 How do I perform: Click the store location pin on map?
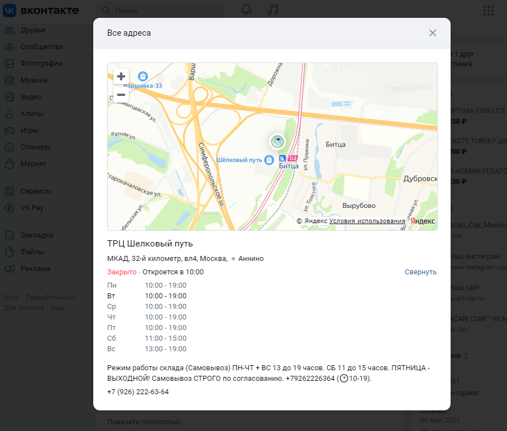277,141
